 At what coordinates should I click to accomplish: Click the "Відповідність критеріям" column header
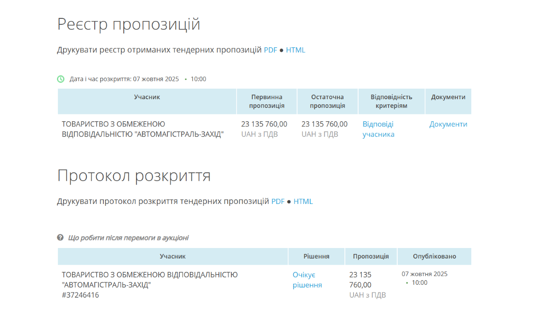click(x=391, y=101)
